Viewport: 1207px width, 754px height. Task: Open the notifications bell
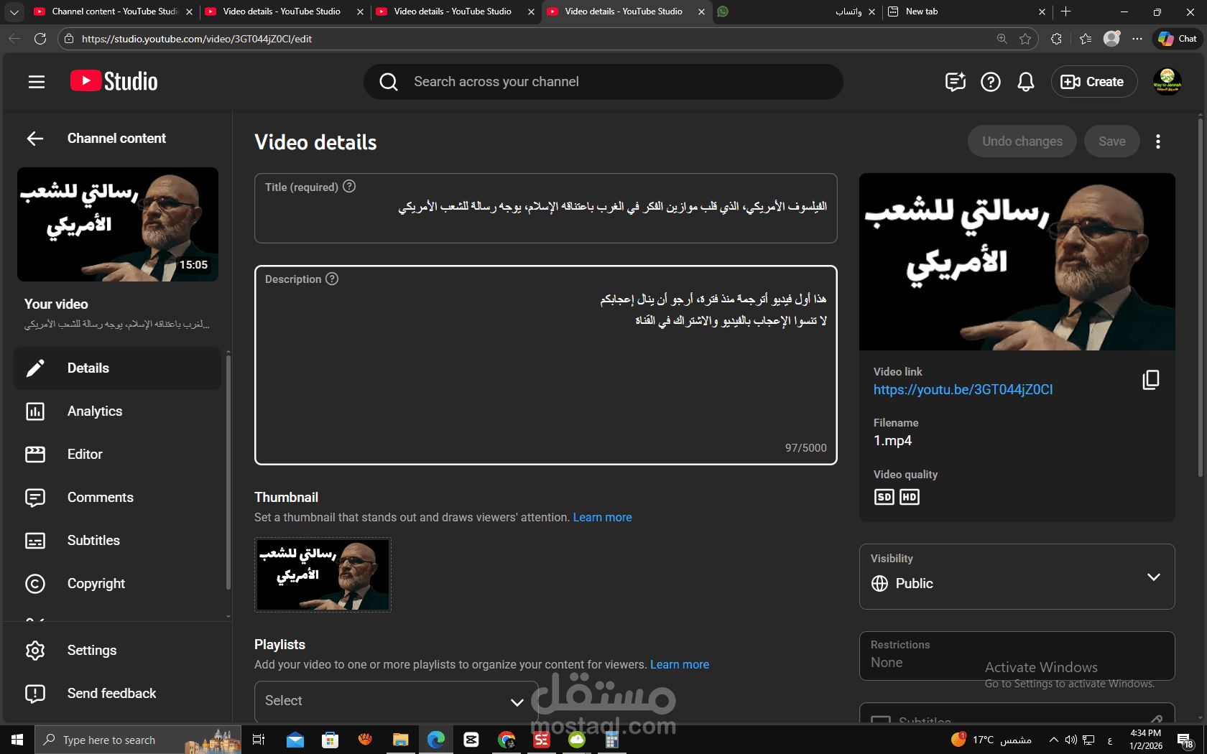(1026, 81)
